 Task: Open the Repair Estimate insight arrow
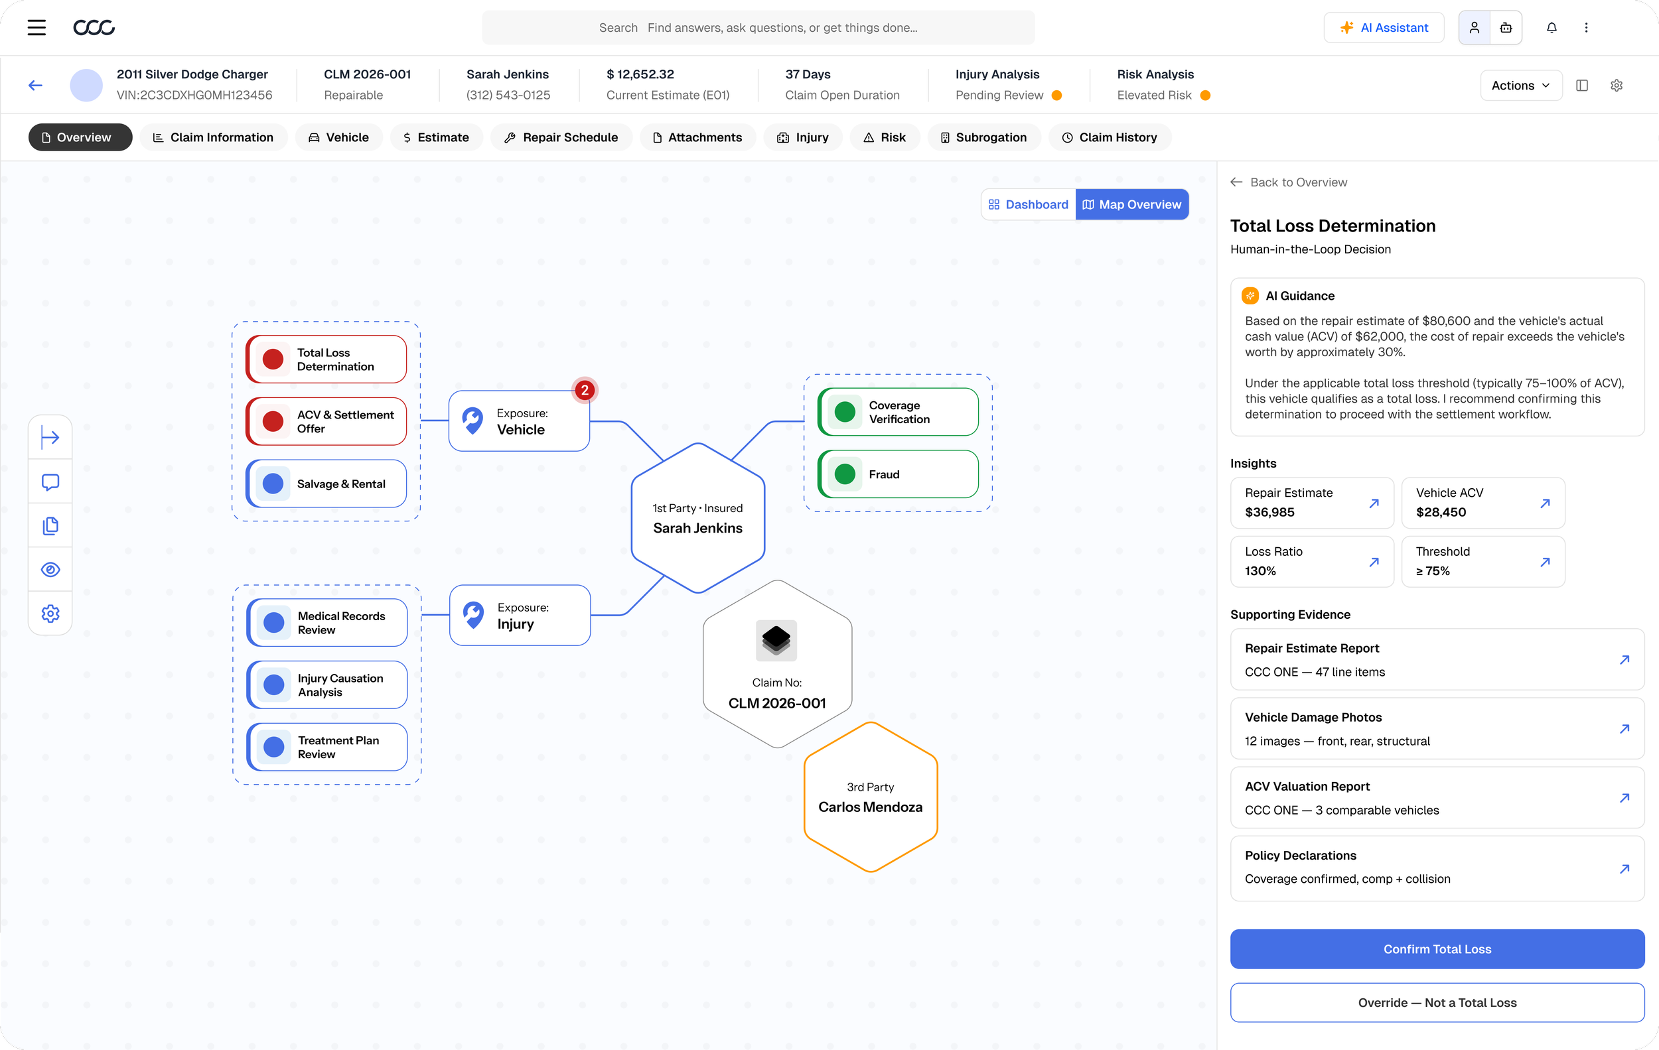[x=1374, y=503]
